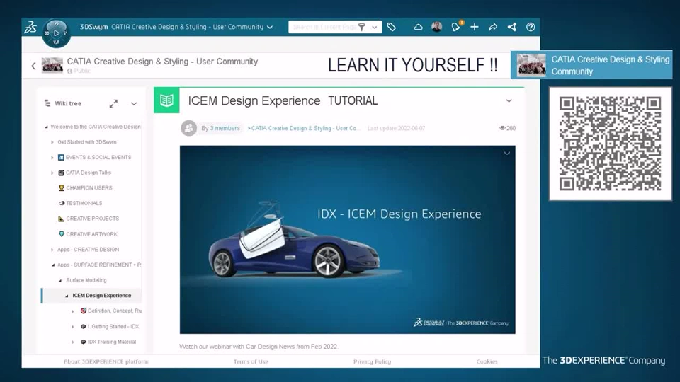680x382 pixels.
Task: Open '3 members' authors link
Action: pyautogui.click(x=225, y=128)
